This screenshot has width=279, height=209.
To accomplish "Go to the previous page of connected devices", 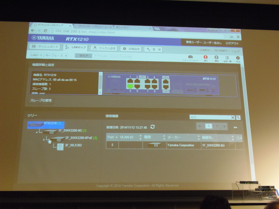I will click(200, 126).
